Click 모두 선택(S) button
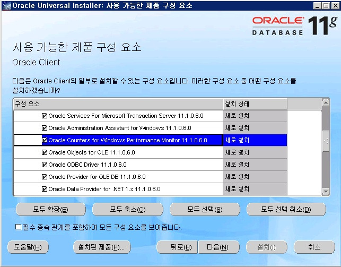The image size is (341, 267). pyautogui.click(x=205, y=209)
